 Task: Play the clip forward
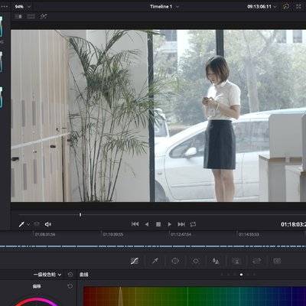[169, 224]
